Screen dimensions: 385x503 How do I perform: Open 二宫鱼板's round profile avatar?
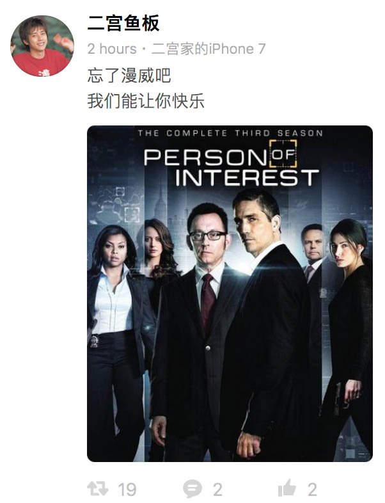(42, 46)
